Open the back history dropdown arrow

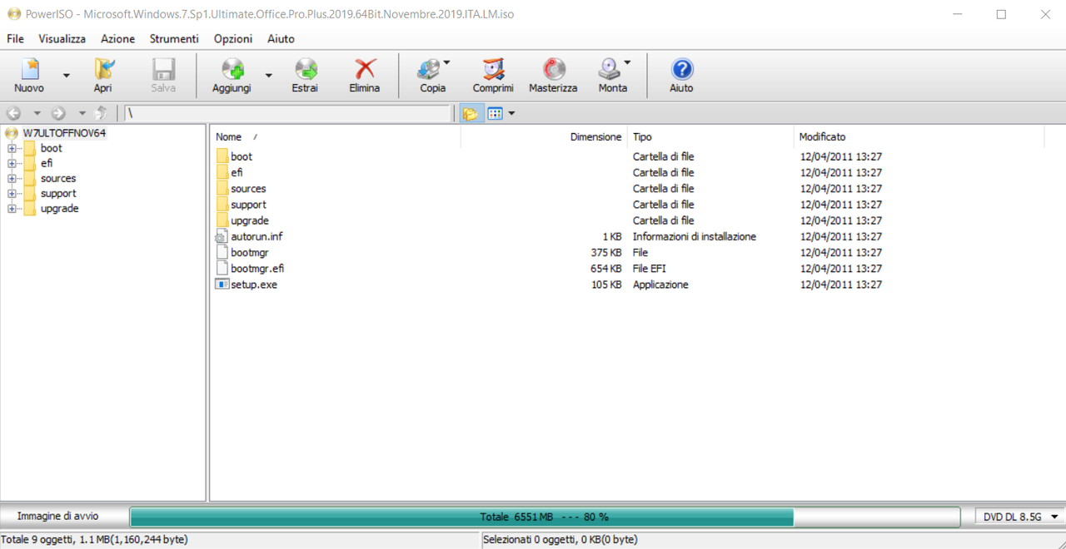tap(37, 113)
